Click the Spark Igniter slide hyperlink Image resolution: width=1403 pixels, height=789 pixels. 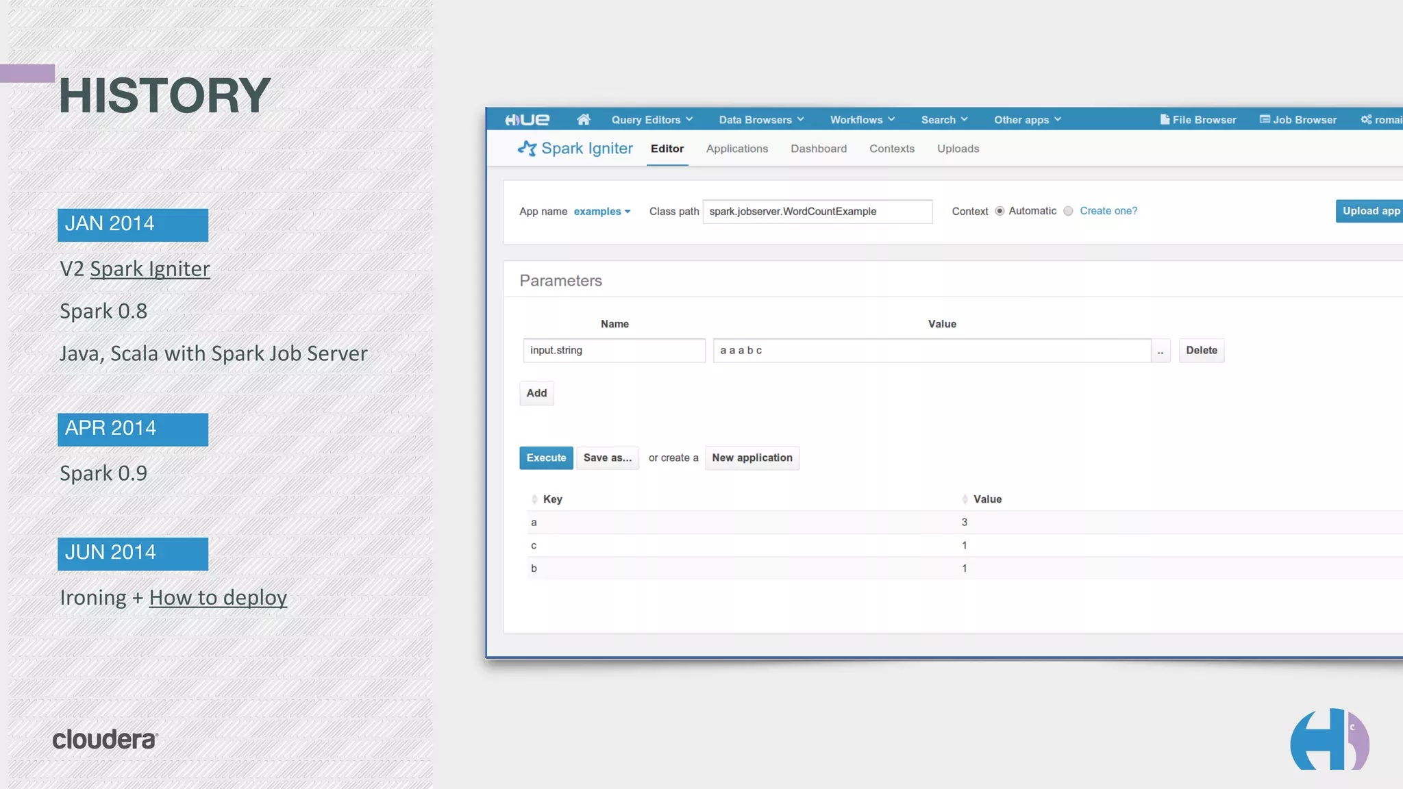149,269
